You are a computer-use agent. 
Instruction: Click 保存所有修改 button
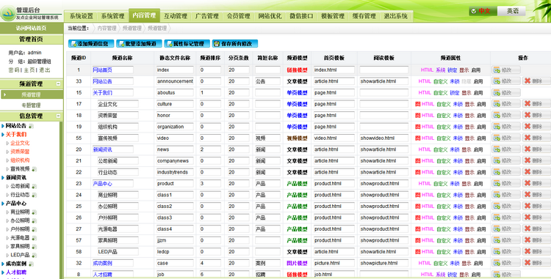coord(235,44)
